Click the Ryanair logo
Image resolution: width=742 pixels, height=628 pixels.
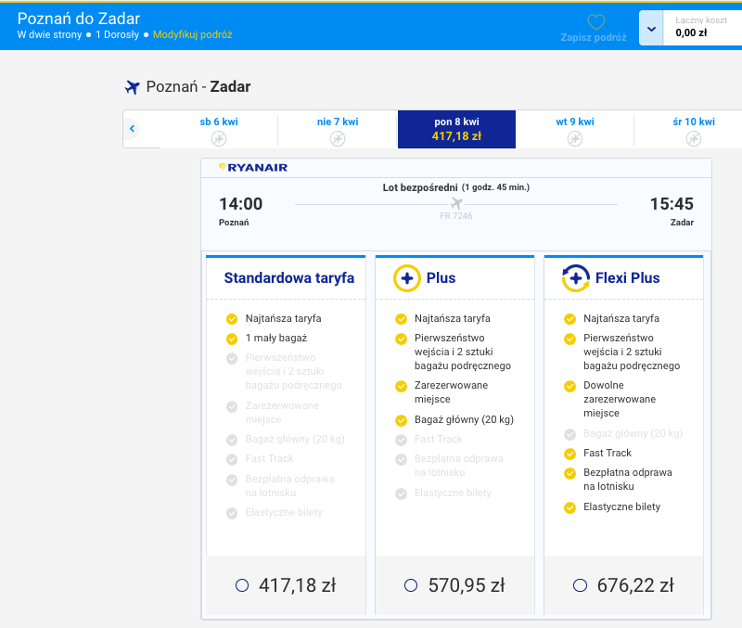(x=253, y=168)
